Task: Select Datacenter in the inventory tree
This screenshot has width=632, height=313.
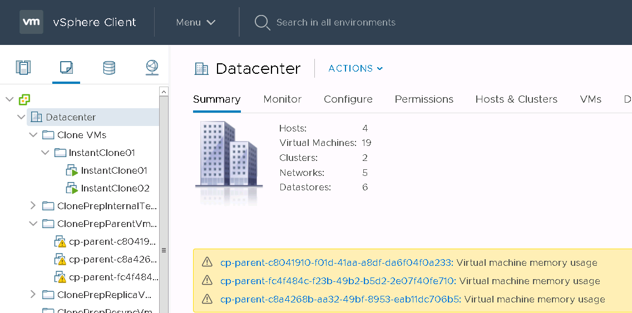Action: click(71, 117)
